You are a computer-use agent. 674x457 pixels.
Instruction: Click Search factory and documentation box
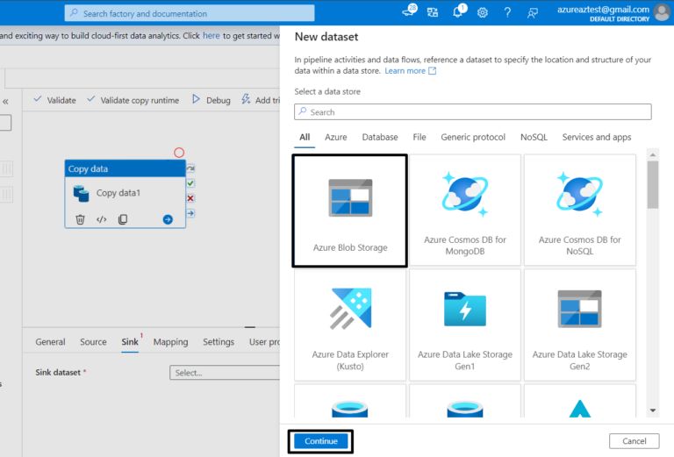tap(190, 13)
